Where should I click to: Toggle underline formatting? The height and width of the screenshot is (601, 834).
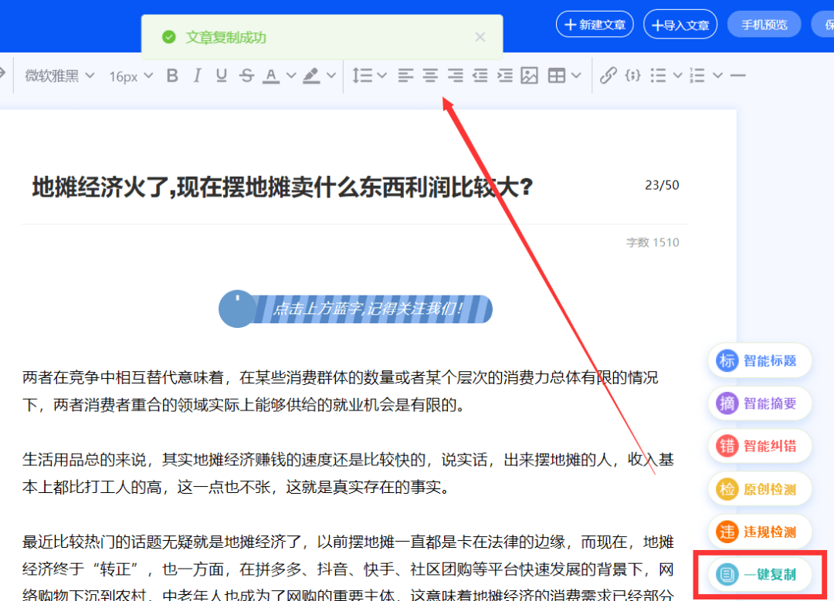click(222, 76)
